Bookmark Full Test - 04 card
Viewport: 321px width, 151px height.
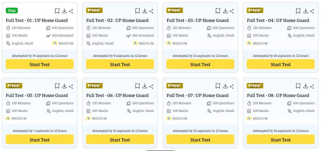coord(298,11)
